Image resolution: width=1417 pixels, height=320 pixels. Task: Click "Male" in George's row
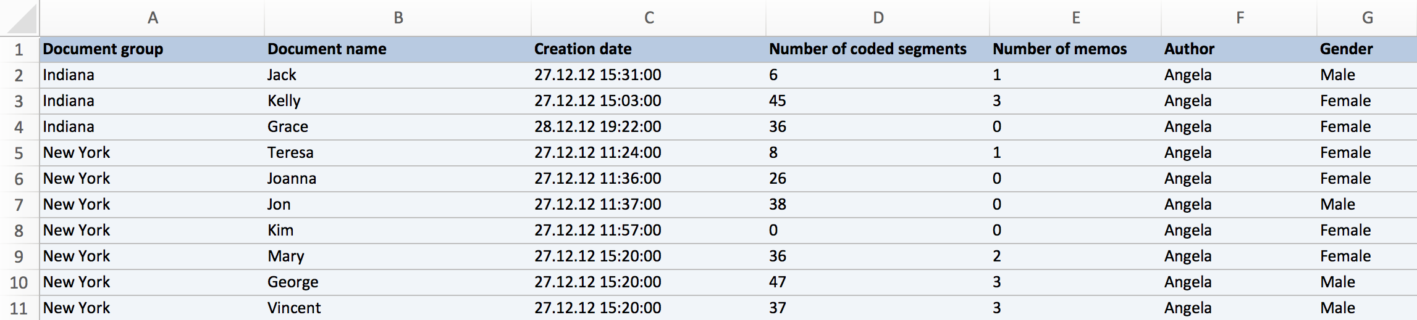pos(1337,282)
